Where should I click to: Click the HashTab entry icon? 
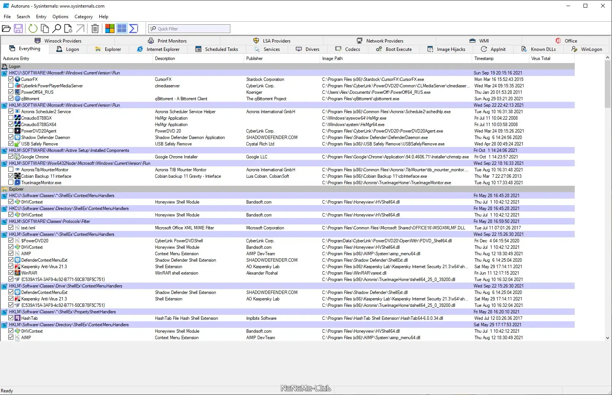tap(17, 318)
